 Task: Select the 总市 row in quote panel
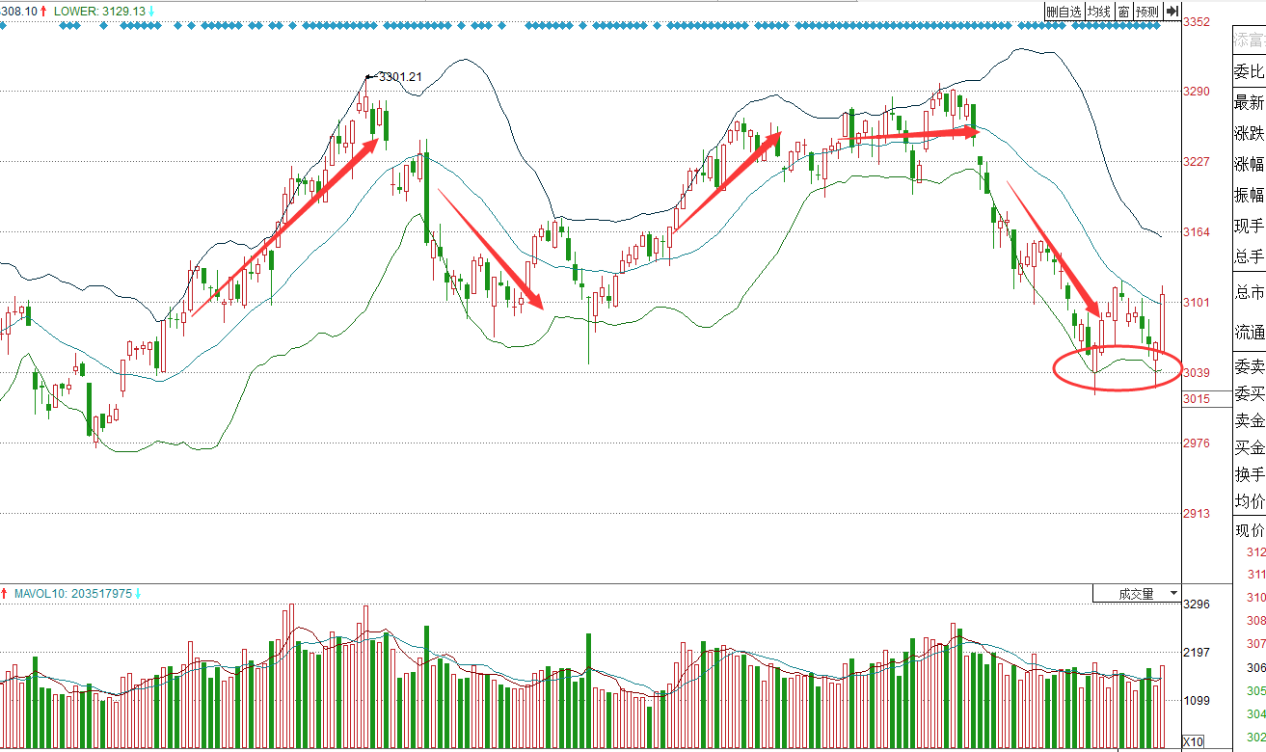tap(1249, 292)
